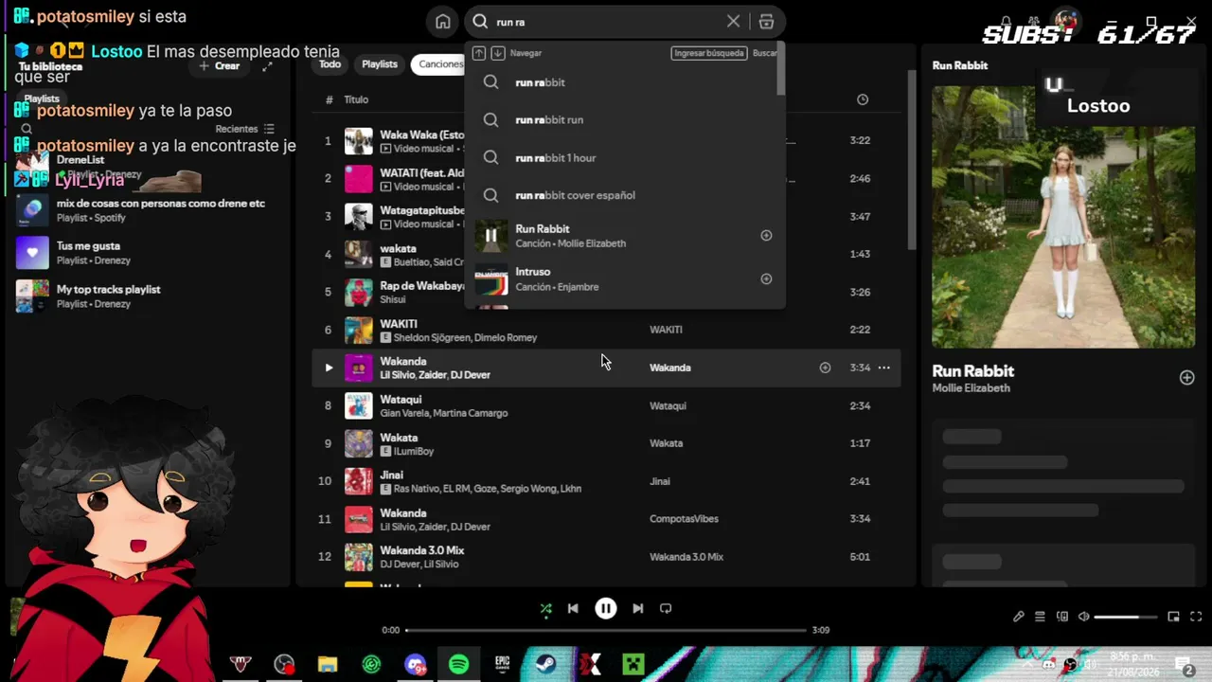Screen dimensions: 1212x682
Task: Add Wakanda row 7 to liked songs
Action: [825, 368]
